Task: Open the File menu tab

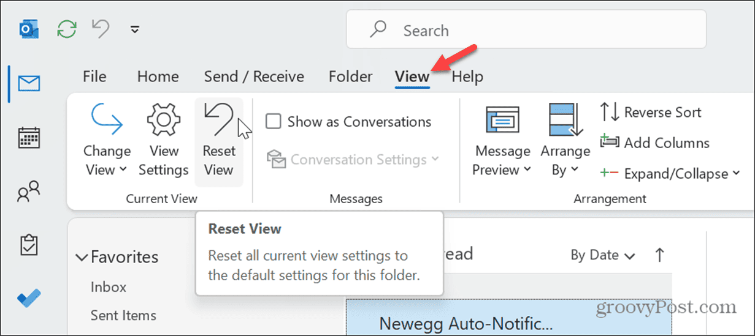Action: tap(94, 77)
